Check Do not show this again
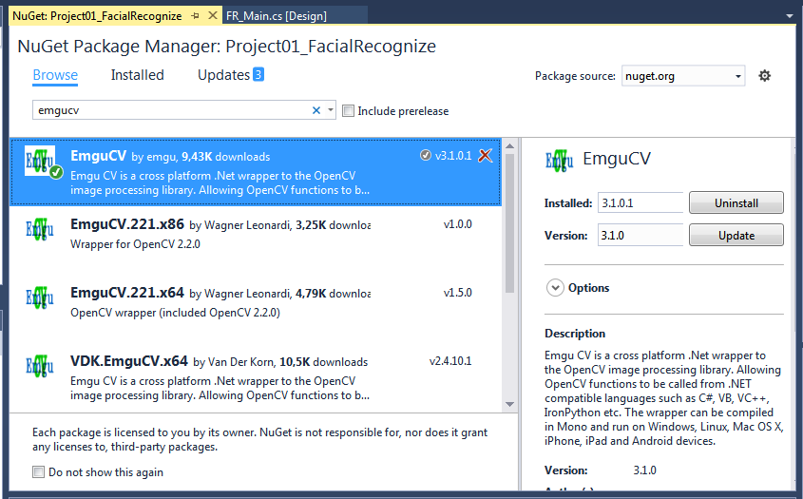 coord(38,471)
